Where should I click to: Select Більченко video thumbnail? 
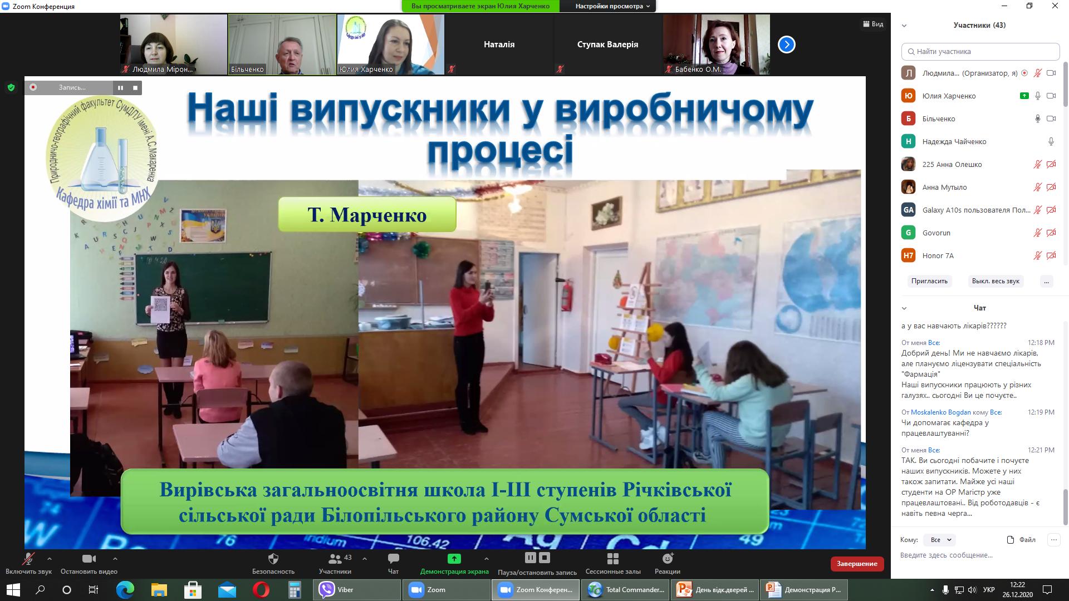[x=282, y=45]
